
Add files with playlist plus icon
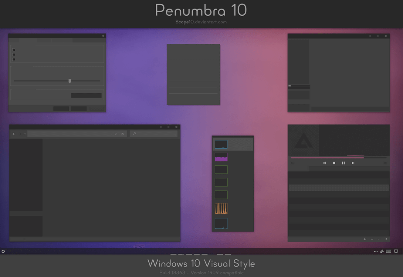coord(365,239)
